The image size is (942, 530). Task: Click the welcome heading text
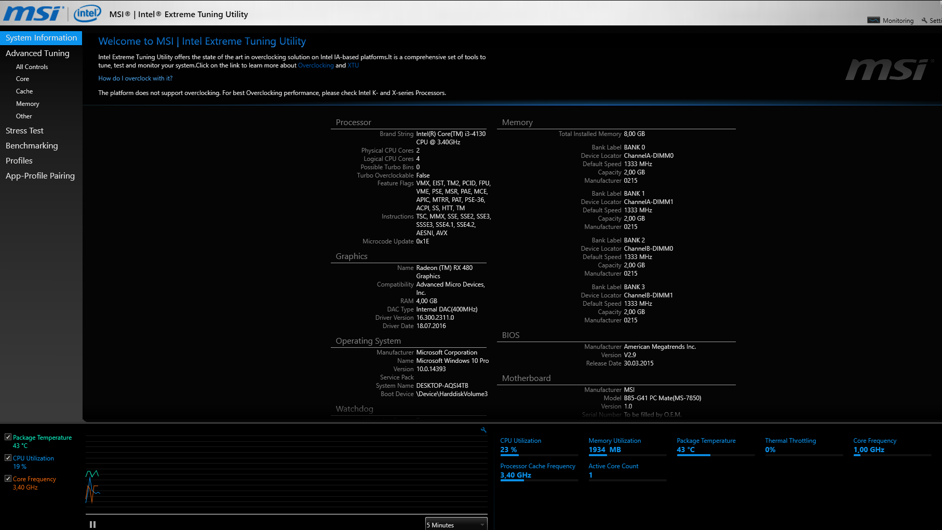pyautogui.click(x=202, y=41)
